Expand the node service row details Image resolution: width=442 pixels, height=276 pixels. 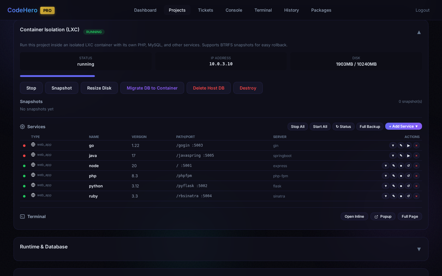click(386, 166)
